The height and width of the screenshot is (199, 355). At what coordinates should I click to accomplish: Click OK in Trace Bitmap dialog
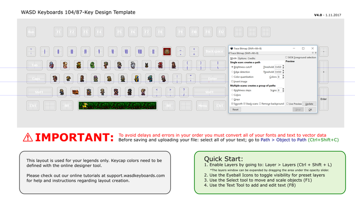pyautogui.click(x=310, y=110)
